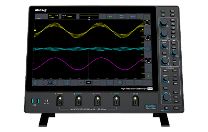
Task: Tap the 50% button on bottom toolbar
Action: click(x=110, y=83)
